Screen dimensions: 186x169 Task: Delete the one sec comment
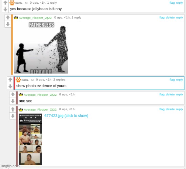[x=170, y=94]
